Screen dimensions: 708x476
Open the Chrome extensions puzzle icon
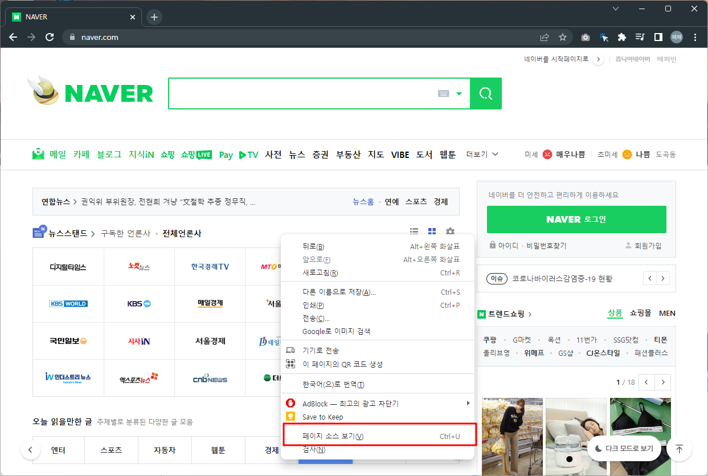[x=621, y=36]
